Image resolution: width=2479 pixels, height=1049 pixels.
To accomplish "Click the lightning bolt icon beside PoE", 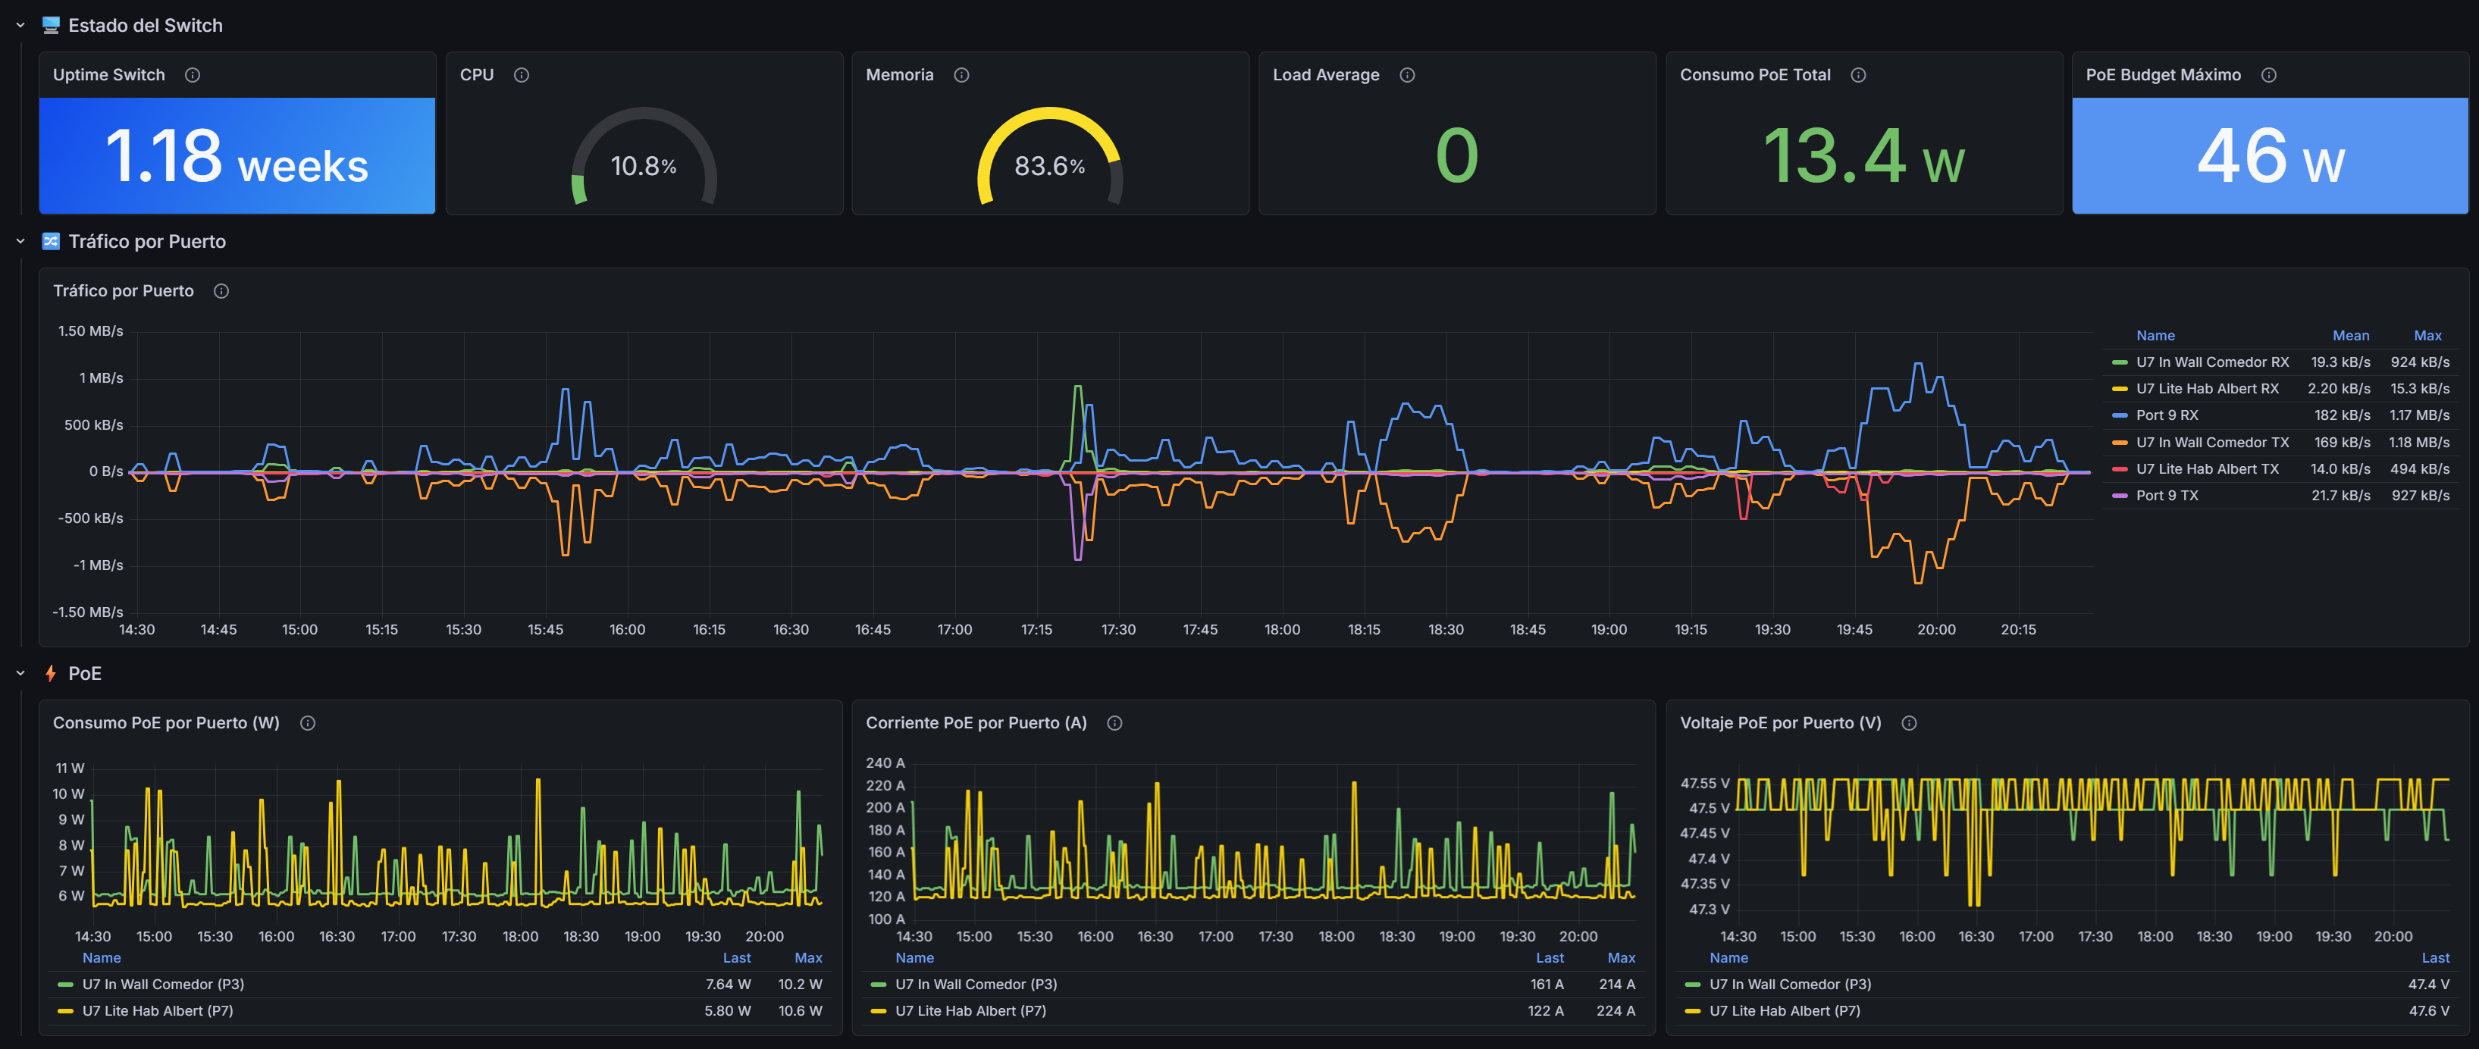I will click(x=51, y=674).
